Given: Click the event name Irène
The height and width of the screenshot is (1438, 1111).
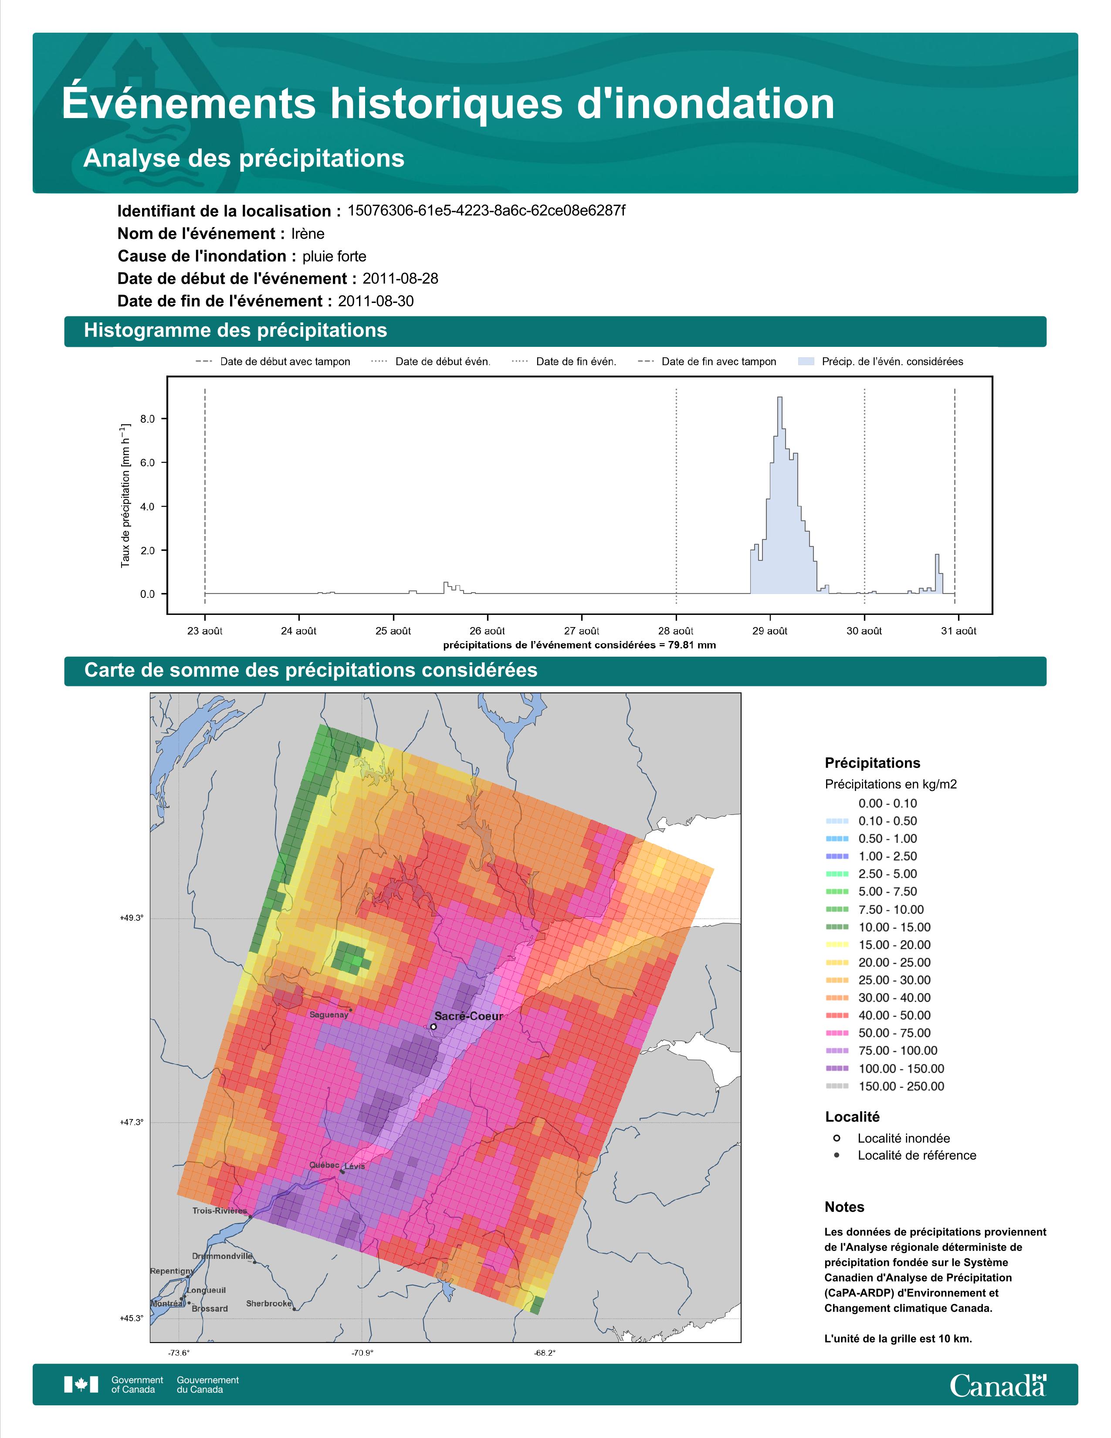Looking at the screenshot, I should (308, 234).
